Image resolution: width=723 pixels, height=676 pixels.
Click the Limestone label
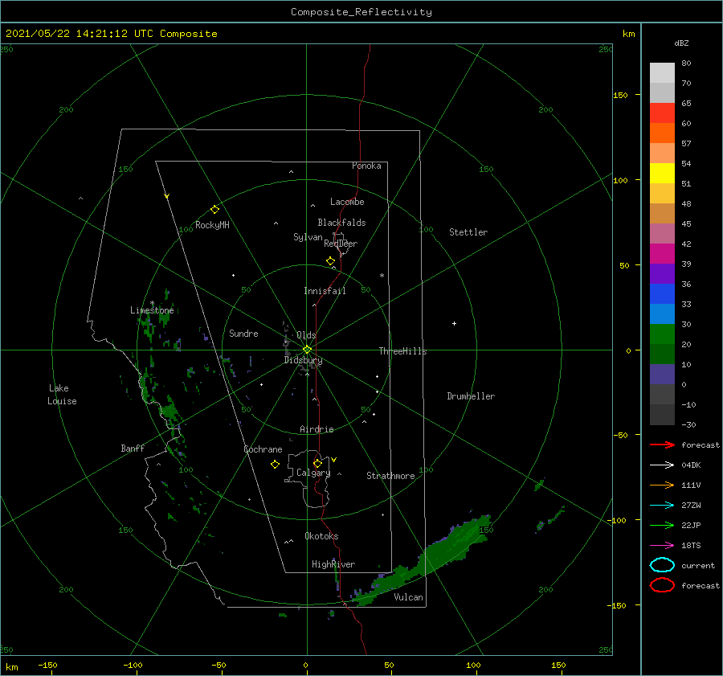(x=152, y=310)
